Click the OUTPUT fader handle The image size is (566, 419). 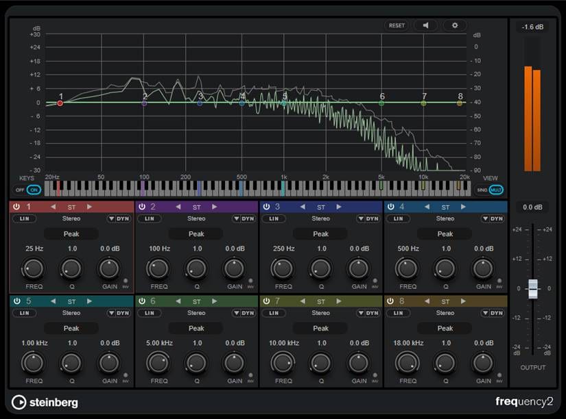pyautogui.click(x=533, y=289)
